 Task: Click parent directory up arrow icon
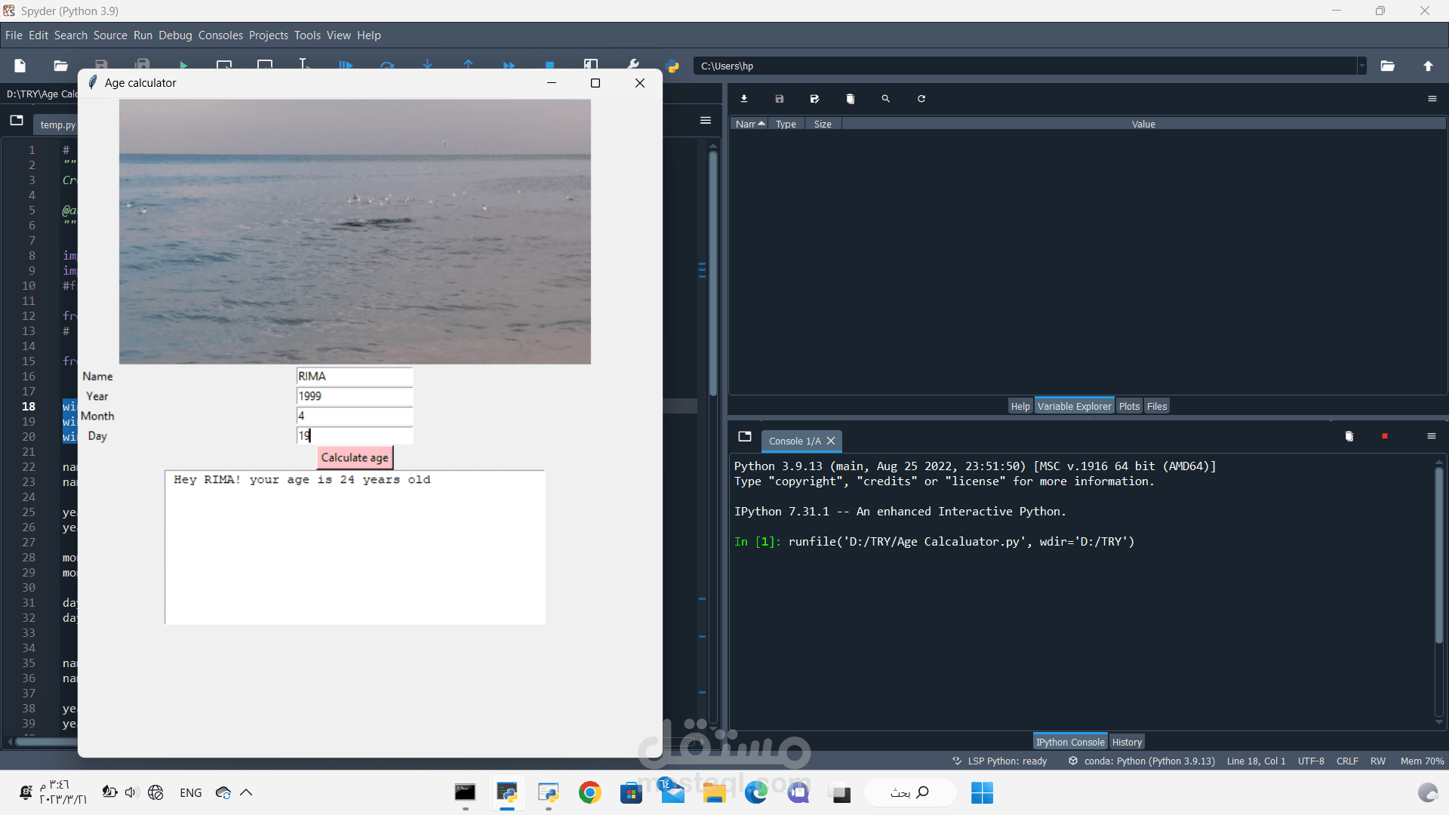pyautogui.click(x=1428, y=66)
